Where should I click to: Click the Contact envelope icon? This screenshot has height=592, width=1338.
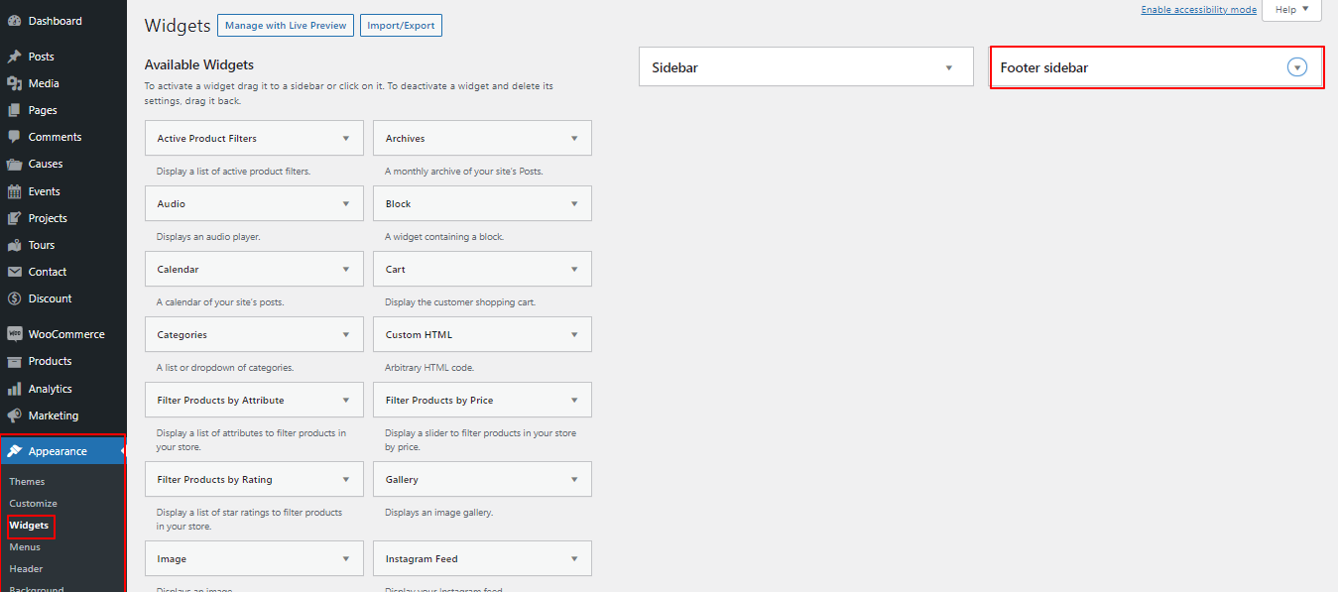pyautogui.click(x=14, y=272)
